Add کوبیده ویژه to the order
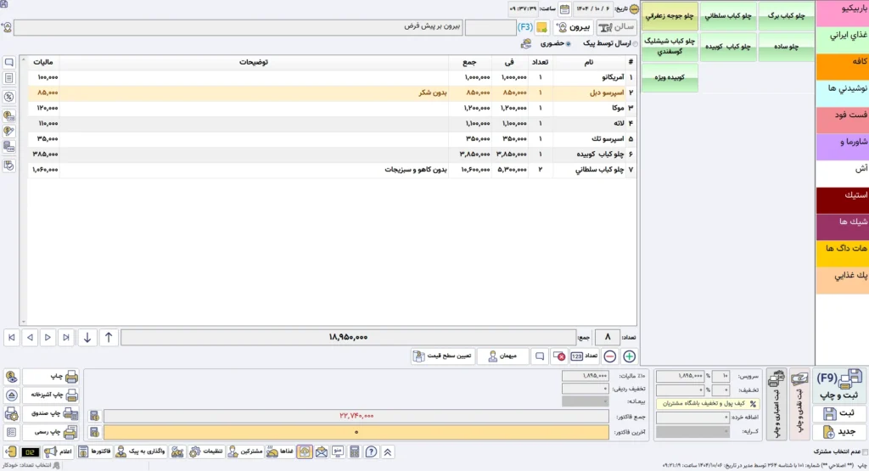 (670, 77)
